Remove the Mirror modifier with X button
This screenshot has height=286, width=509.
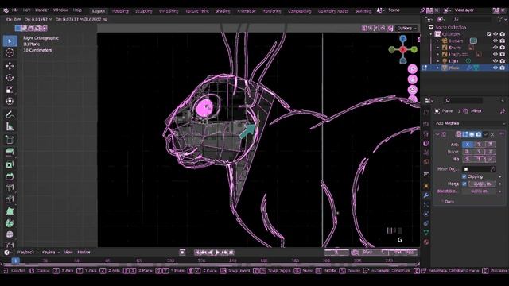click(492, 134)
